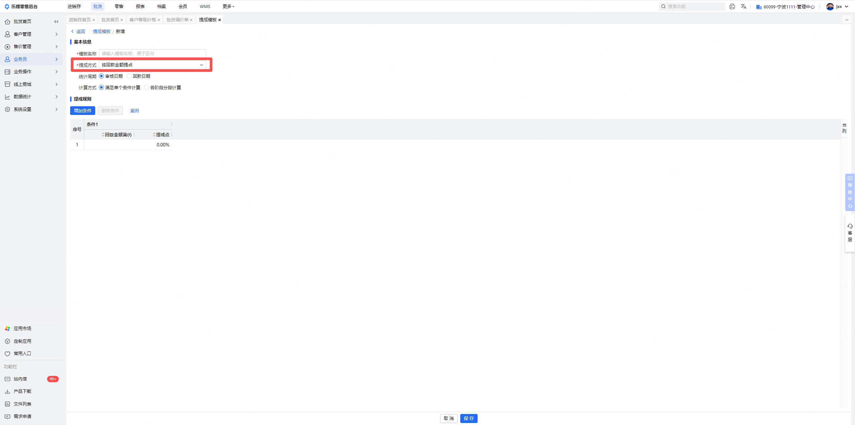Click the 保存 button
Viewport: 855px width, 425px height.
pos(469,418)
